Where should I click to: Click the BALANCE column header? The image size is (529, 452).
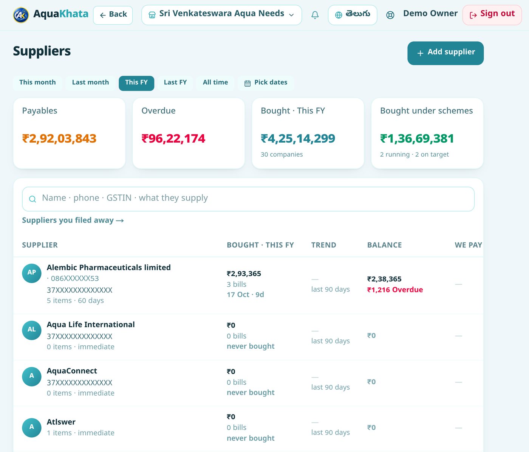pos(385,245)
